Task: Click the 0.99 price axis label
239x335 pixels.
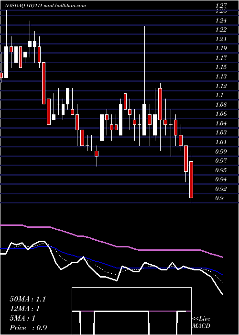Action: point(221,152)
